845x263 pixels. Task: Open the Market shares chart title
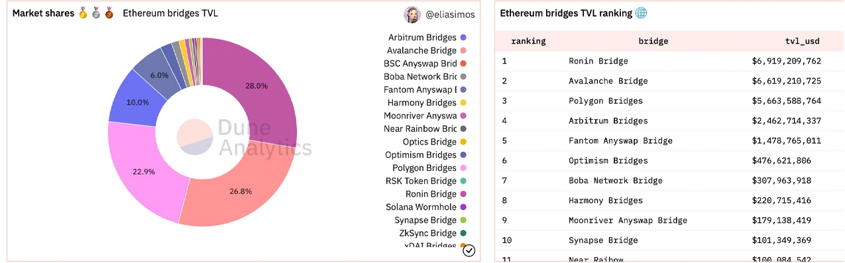coord(42,13)
